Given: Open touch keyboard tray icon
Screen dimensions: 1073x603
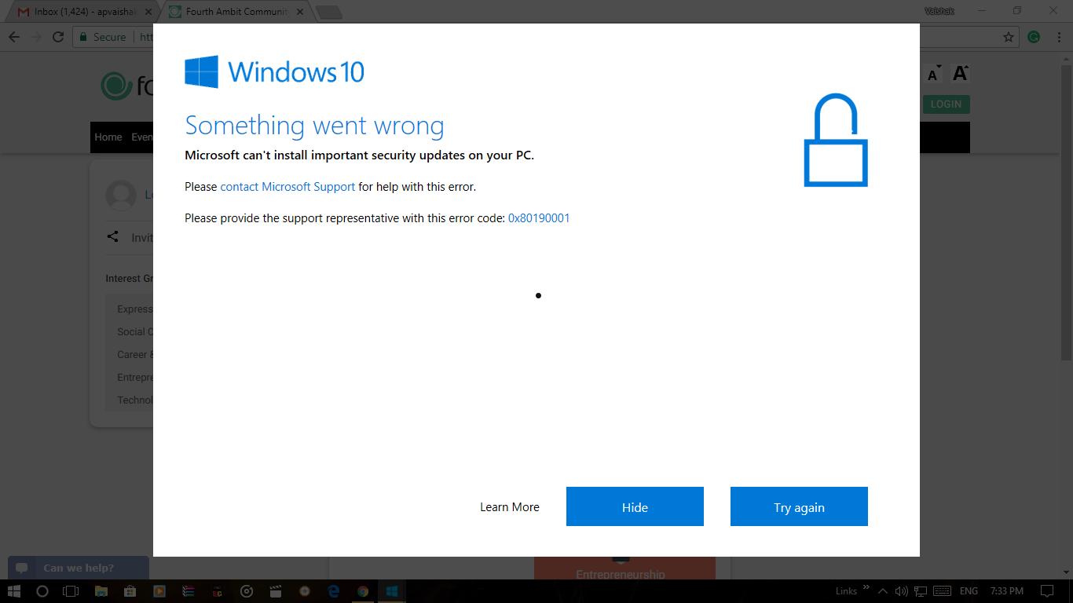Looking at the screenshot, I should pos(943,591).
